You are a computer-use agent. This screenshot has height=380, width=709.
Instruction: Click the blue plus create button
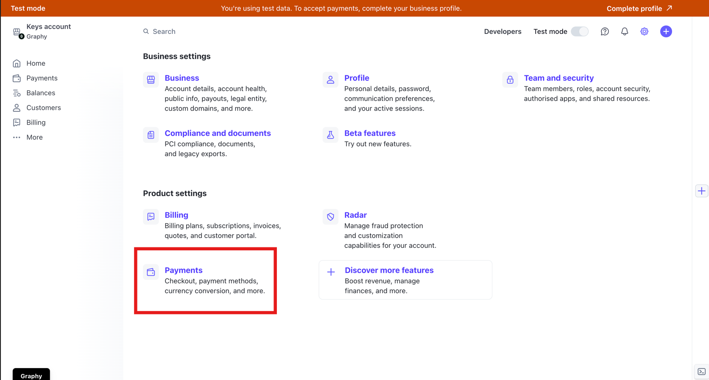666,31
